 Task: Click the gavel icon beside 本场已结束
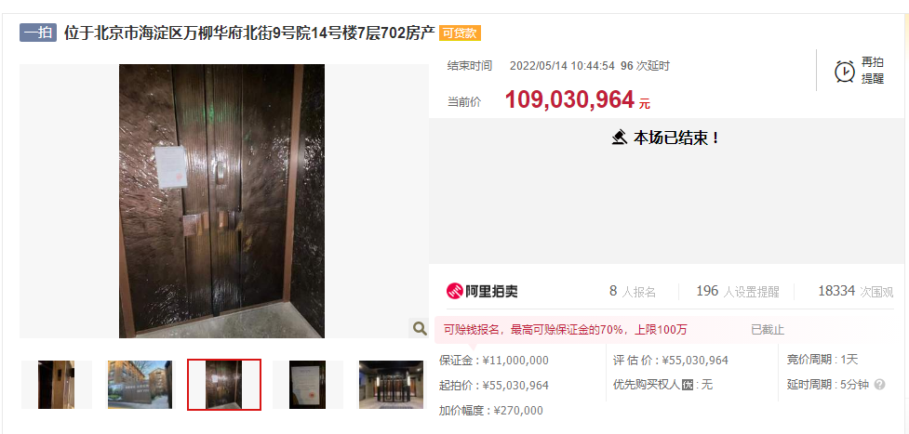(x=620, y=138)
